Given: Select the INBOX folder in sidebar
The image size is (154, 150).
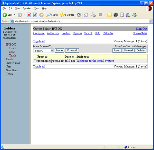Looking at the screenshot, I should [x=11, y=44].
